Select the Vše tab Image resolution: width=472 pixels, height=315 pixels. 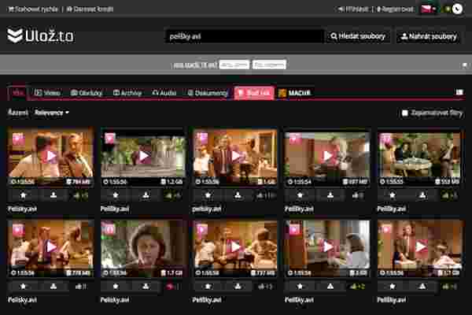17,93
